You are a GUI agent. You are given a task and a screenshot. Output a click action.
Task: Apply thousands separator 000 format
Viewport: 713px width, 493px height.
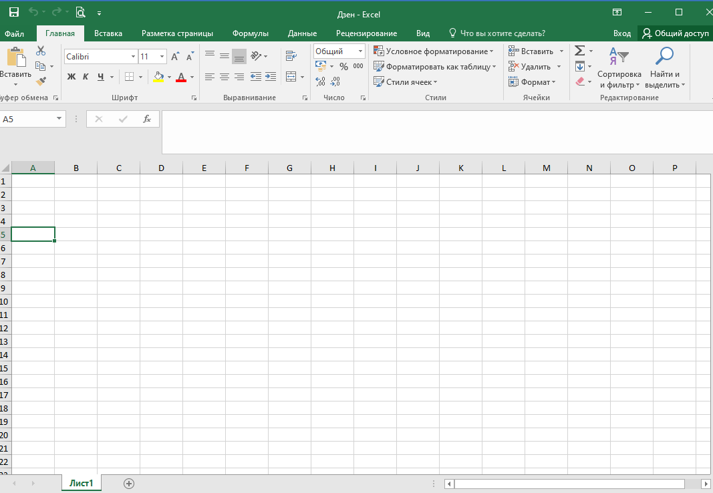[358, 66]
